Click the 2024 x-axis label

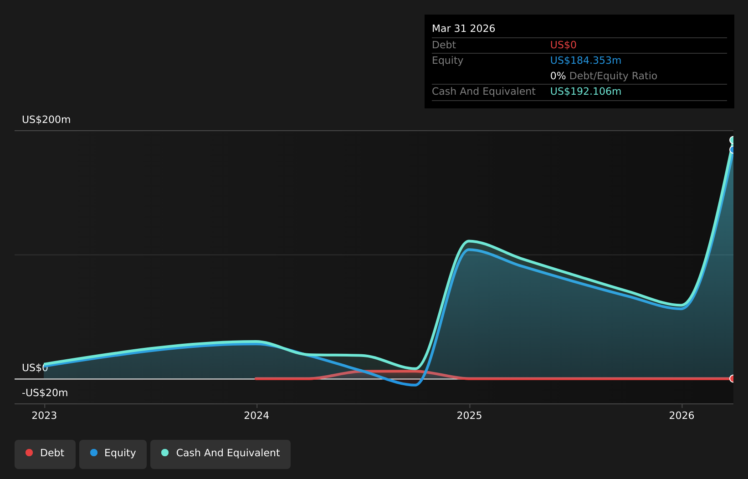256,415
